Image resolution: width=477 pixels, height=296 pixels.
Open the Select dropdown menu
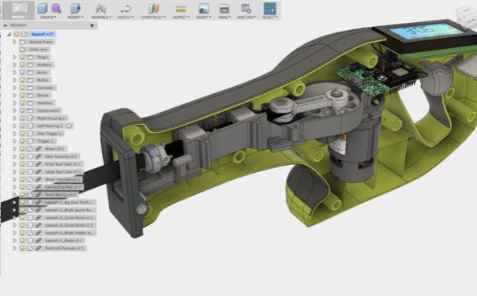coord(270,17)
